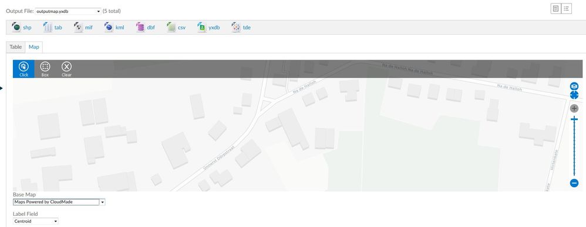Screen dimensions: 586x227
Task: Open the Output File dropdown
Action: 68,11
